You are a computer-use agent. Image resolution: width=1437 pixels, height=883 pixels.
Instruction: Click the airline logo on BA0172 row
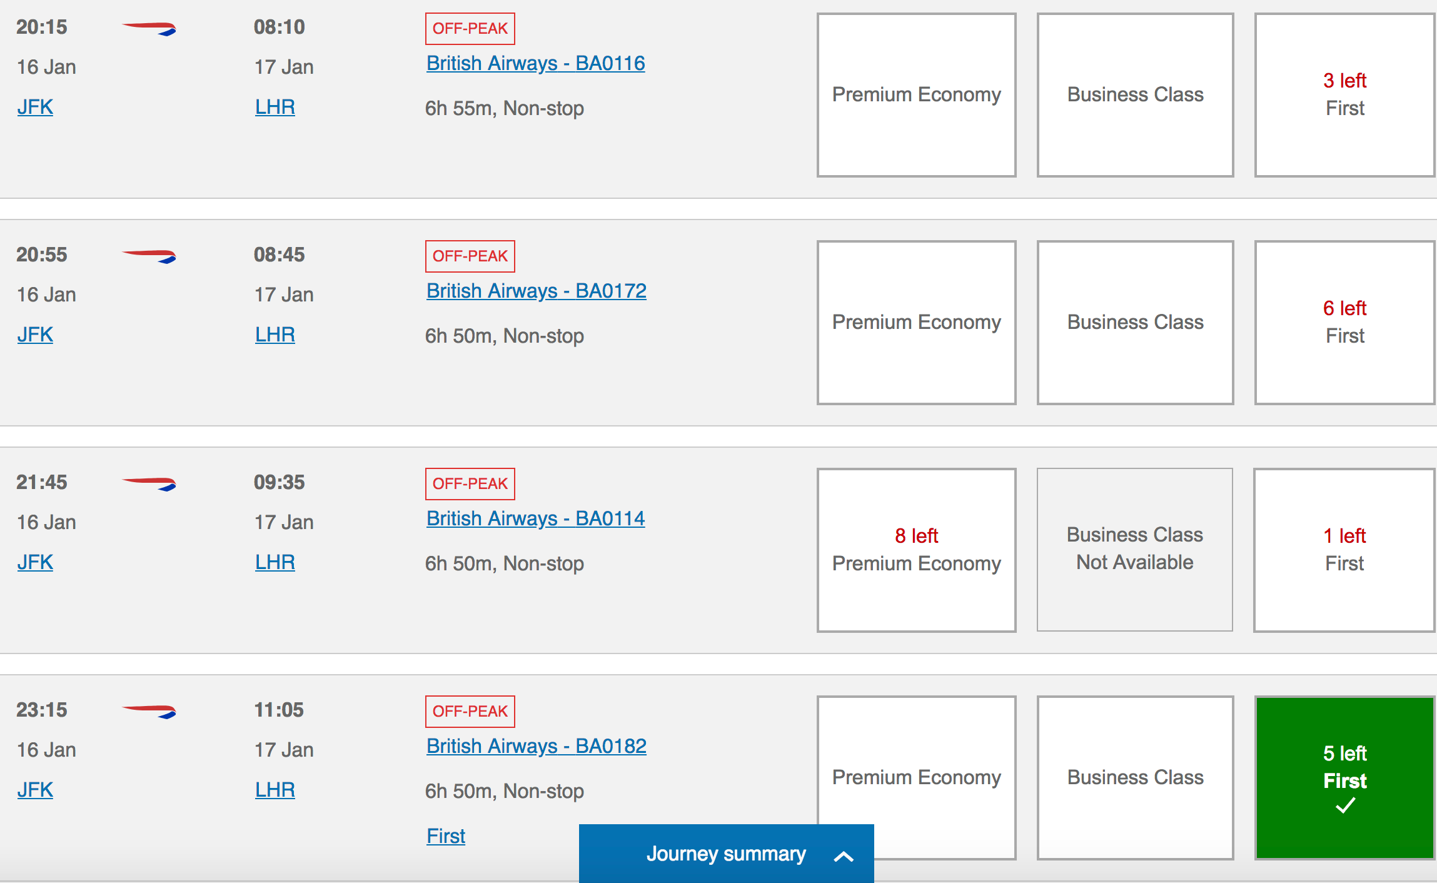coord(149,256)
